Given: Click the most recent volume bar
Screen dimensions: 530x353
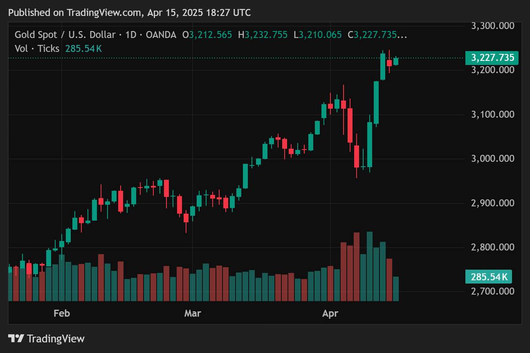Looking at the screenshot, I should click(396, 289).
